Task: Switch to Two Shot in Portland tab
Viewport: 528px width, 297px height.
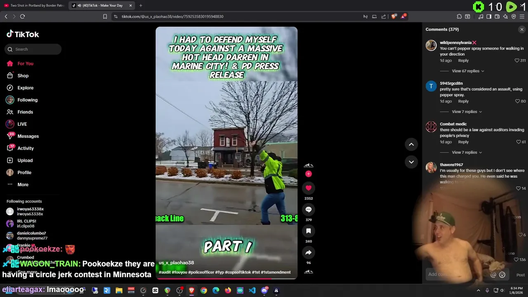Action: click(34, 5)
